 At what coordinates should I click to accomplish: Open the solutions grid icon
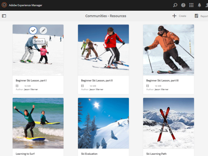(x=191, y=5)
